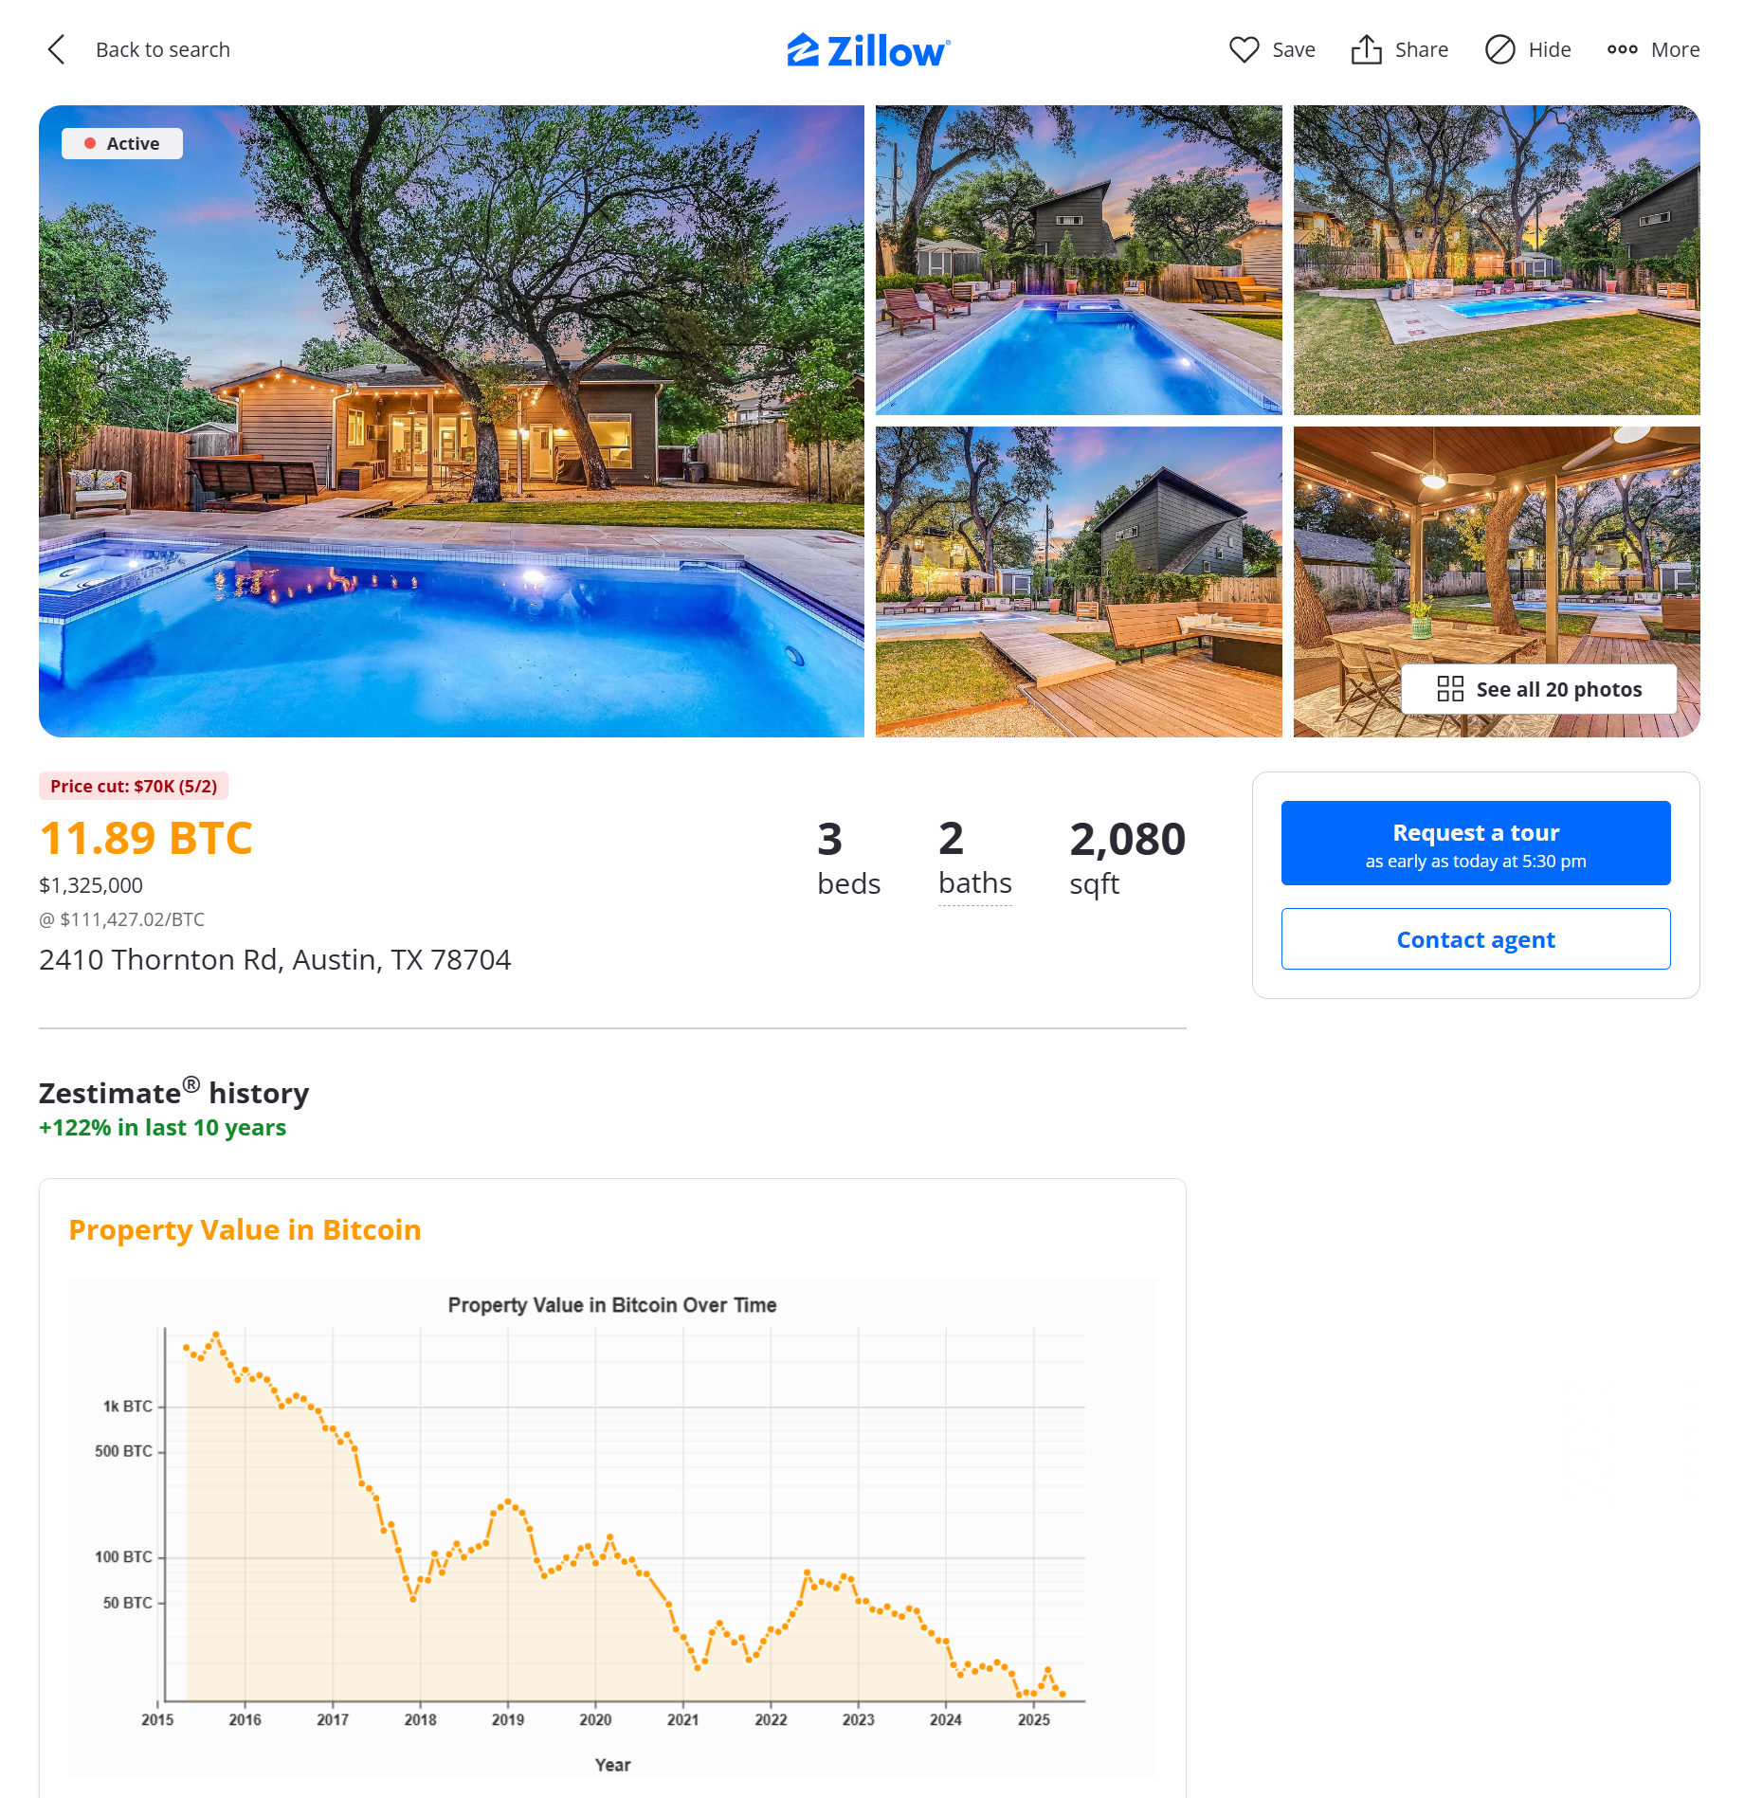Click the photo grid icon

[1450, 689]
